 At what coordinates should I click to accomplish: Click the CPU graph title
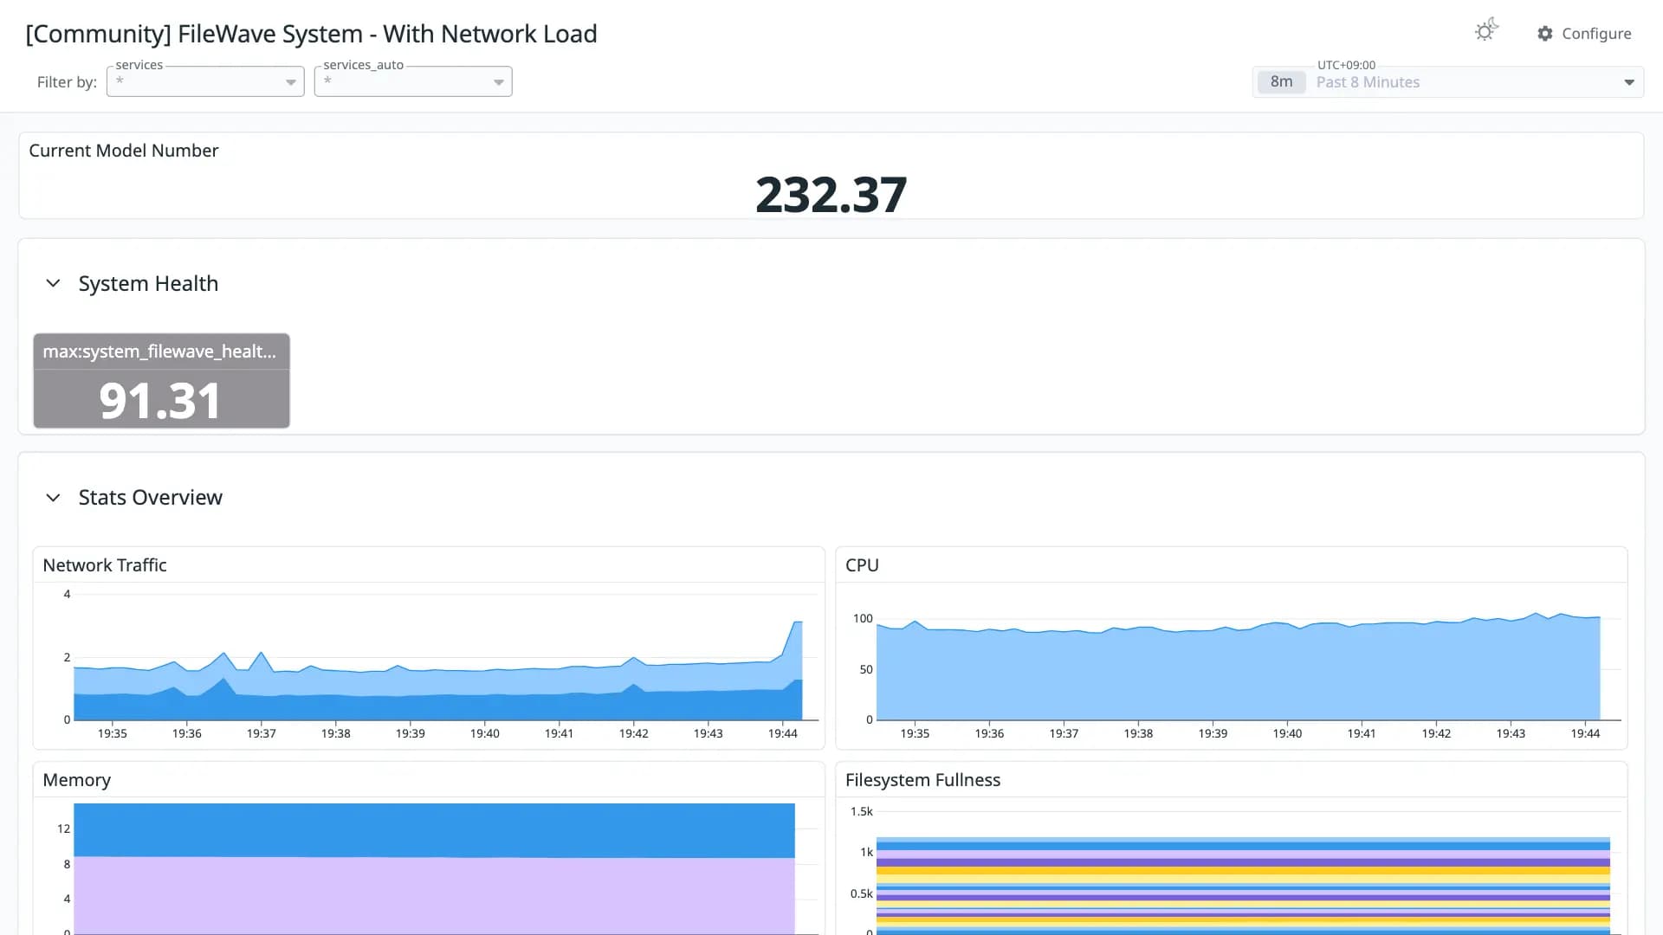click(x=862, y=565)
